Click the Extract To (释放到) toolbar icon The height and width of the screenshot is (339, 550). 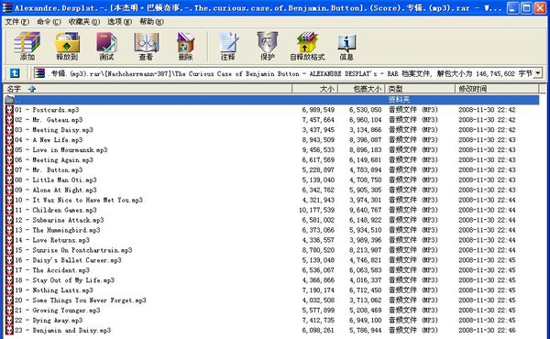pyautogui.click(x=67, y=46)
